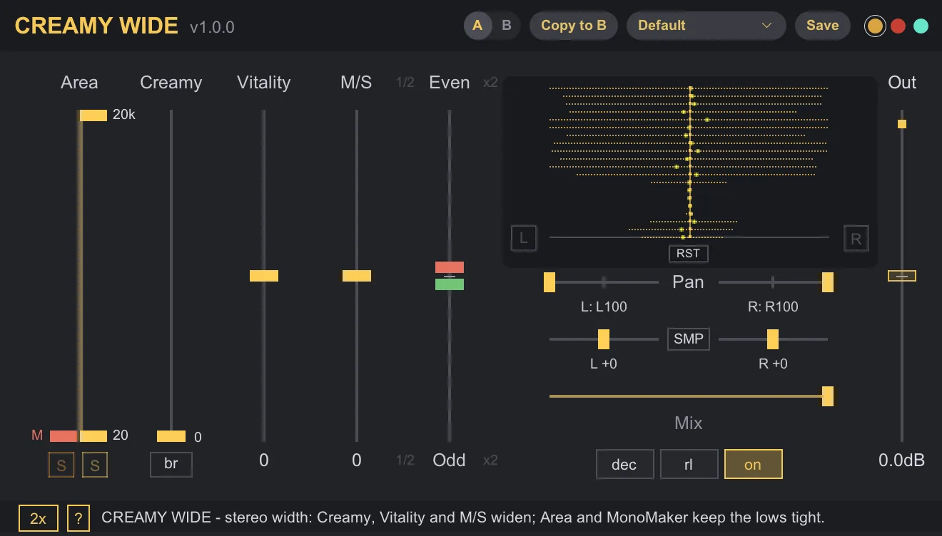Image resolution: width=942 pixels, height=536 pixels.
Task: Click the Mix slider handle
Action: tap(828, 396)
